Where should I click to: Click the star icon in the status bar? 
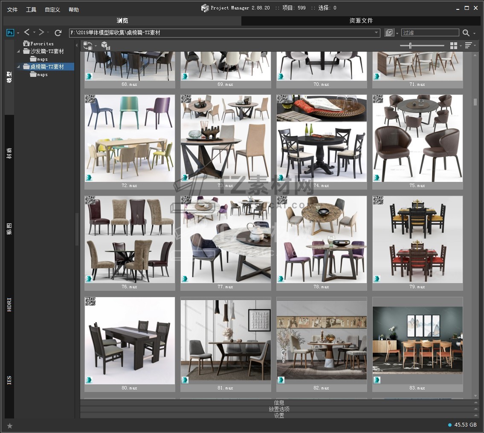(x=10, y=425)
